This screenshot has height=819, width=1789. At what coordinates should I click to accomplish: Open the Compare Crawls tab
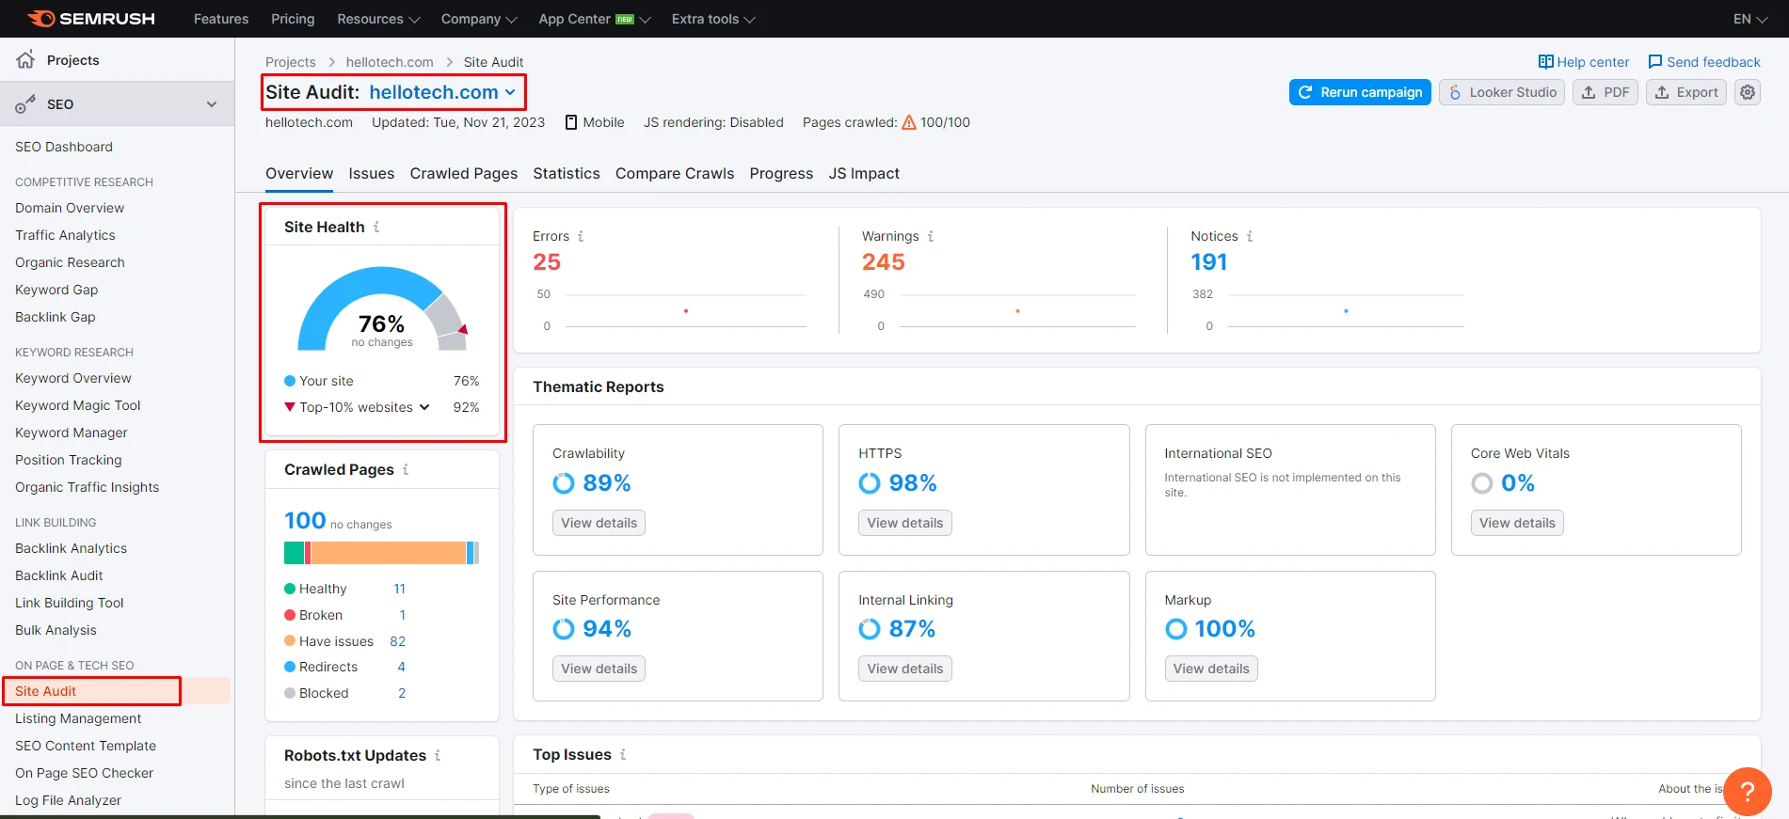675,173
